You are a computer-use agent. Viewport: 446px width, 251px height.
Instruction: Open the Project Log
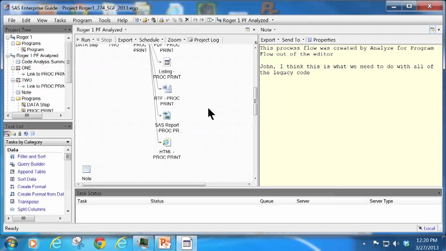(203, 40)
